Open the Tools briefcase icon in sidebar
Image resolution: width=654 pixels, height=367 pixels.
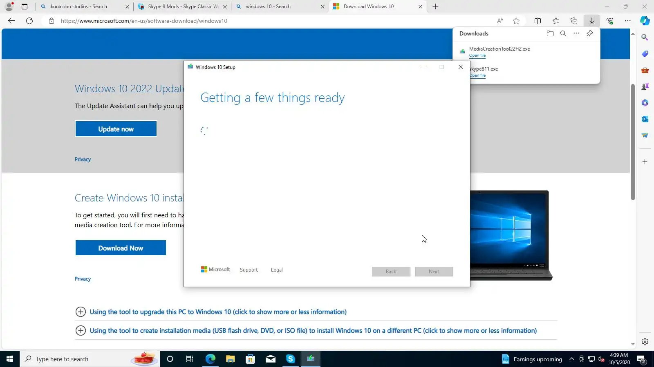[645, 70]
